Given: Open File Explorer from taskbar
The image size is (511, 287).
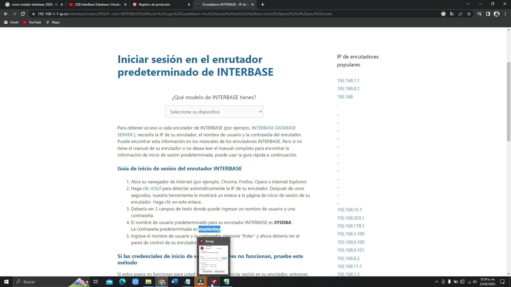Looking at the screenshot, I should [149, 282].
